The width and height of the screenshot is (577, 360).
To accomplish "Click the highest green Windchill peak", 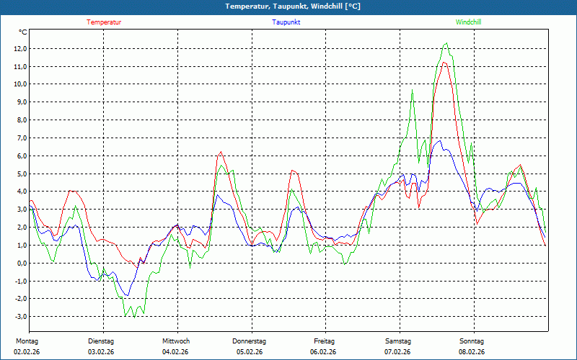I will [x=446, y=43].
